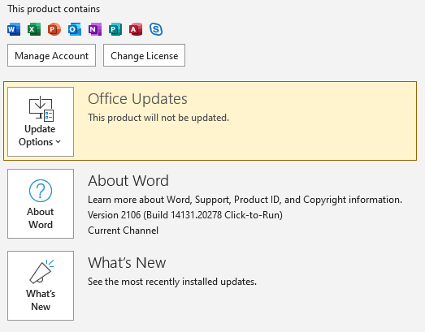
Task: Open the What's New button
Action: click(41, 286)
